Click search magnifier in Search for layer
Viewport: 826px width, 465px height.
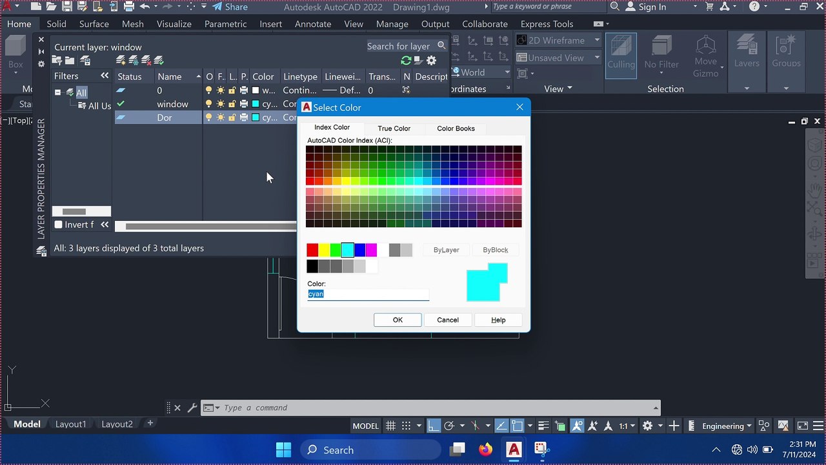(x=441, y=46)
